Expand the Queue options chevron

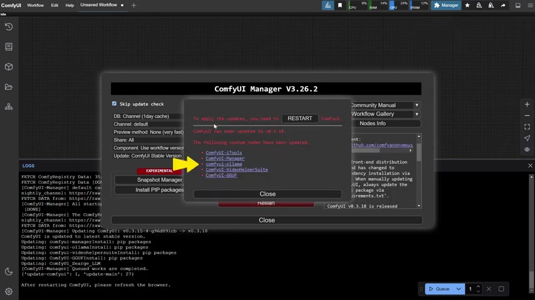[459, 289]
